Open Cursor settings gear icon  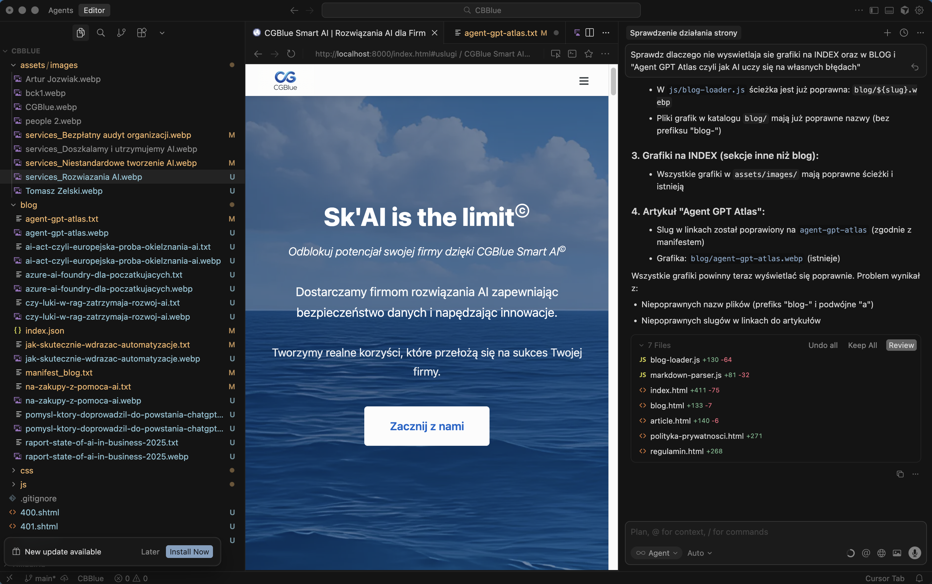[919, 10]
